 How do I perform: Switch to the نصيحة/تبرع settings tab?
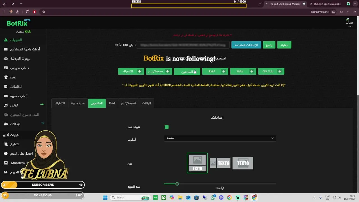point(128,103)
